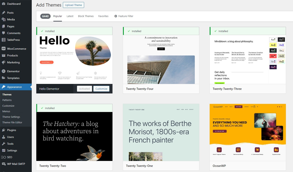This screenshot has width=293, height=172.
Task: Open the OceanWP theme thumbnail
Action: [x=248, y=133]
